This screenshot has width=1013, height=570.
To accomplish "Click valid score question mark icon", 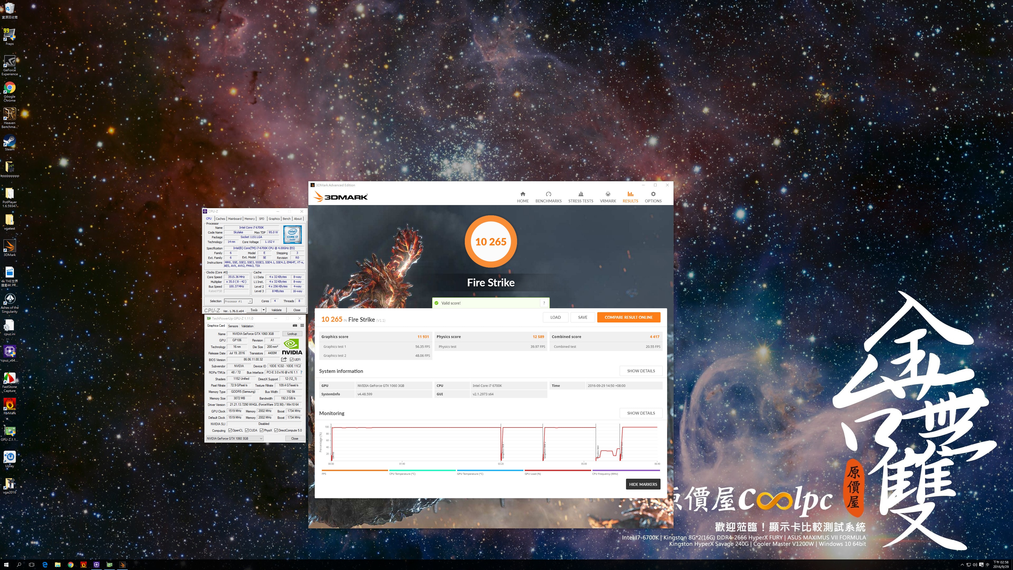I will pyautogui.click(x=544, y=303).
